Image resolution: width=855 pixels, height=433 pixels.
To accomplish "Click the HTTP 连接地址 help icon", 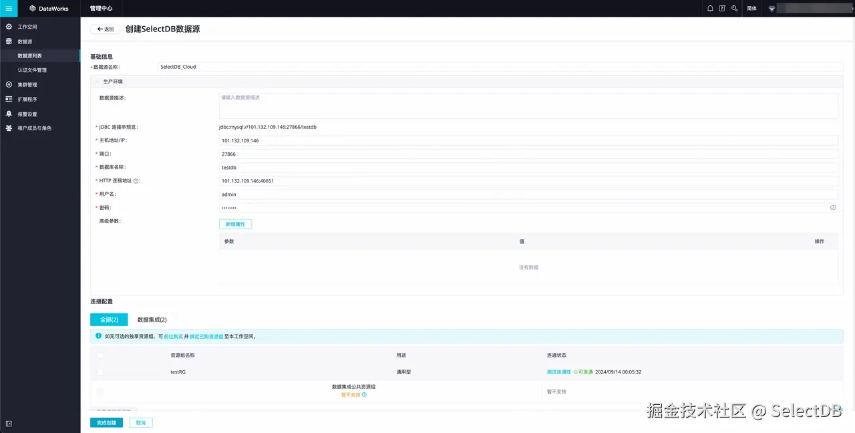I will pos(136,181).
